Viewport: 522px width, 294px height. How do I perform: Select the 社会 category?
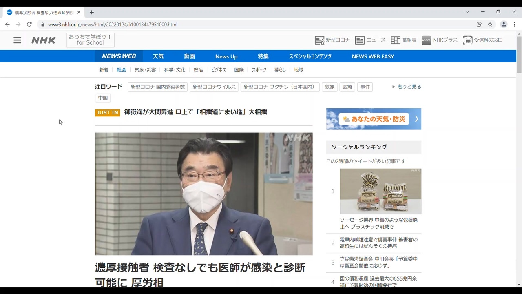pyautogui.click(x=122, y=70)
